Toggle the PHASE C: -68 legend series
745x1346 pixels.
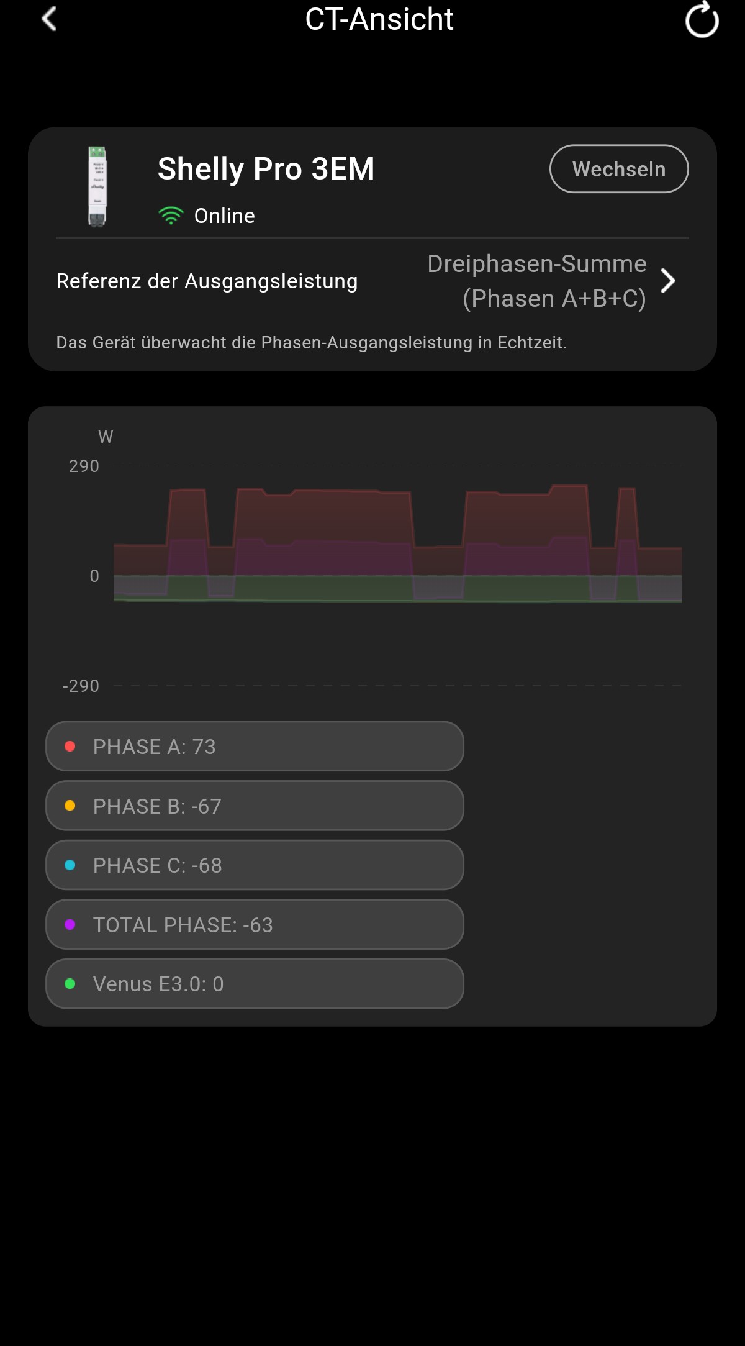click(x=255, y=865)
